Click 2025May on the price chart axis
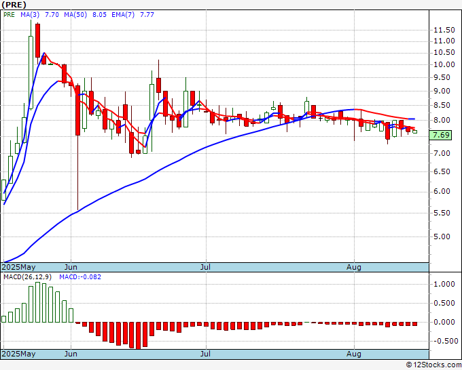This screenshot has width=462, height=370. tap(18, 267)
